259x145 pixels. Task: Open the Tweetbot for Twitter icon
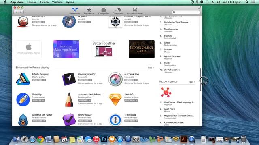tap(23, 120)
